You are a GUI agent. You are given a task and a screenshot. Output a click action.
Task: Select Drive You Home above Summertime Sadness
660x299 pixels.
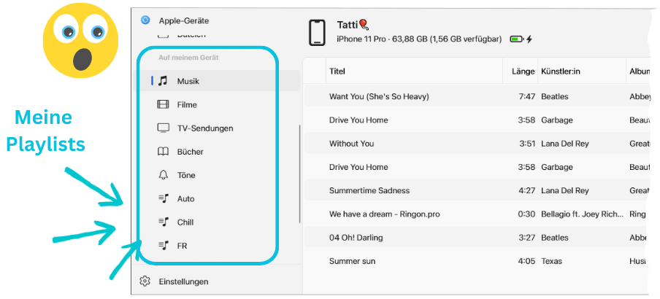point(358,167)
